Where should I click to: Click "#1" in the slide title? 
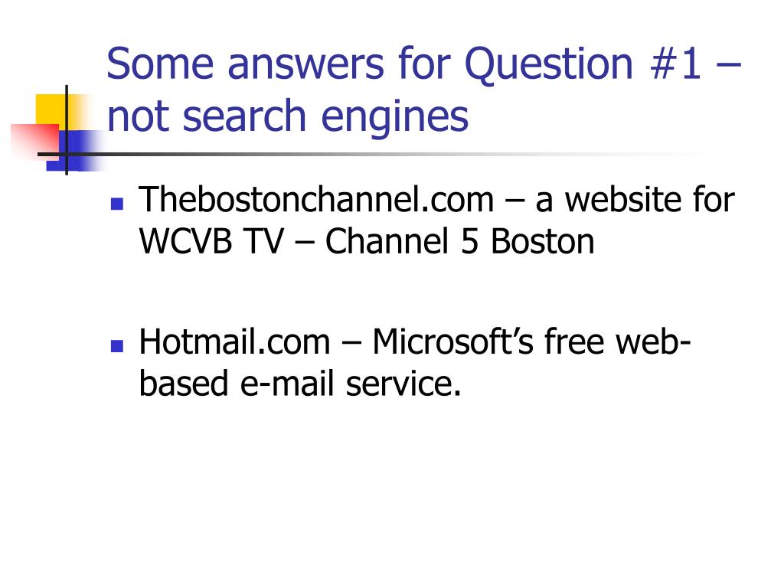click(676, 64)
